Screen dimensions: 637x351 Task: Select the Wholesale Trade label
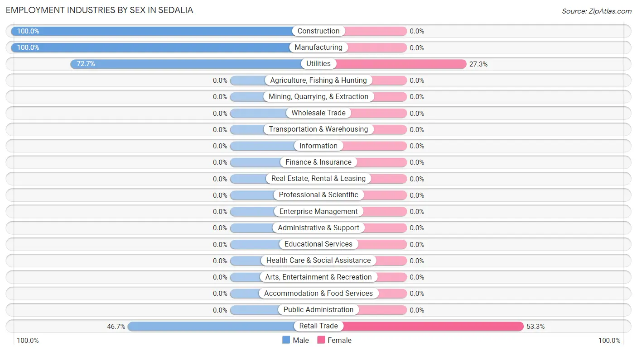(318, 113)
